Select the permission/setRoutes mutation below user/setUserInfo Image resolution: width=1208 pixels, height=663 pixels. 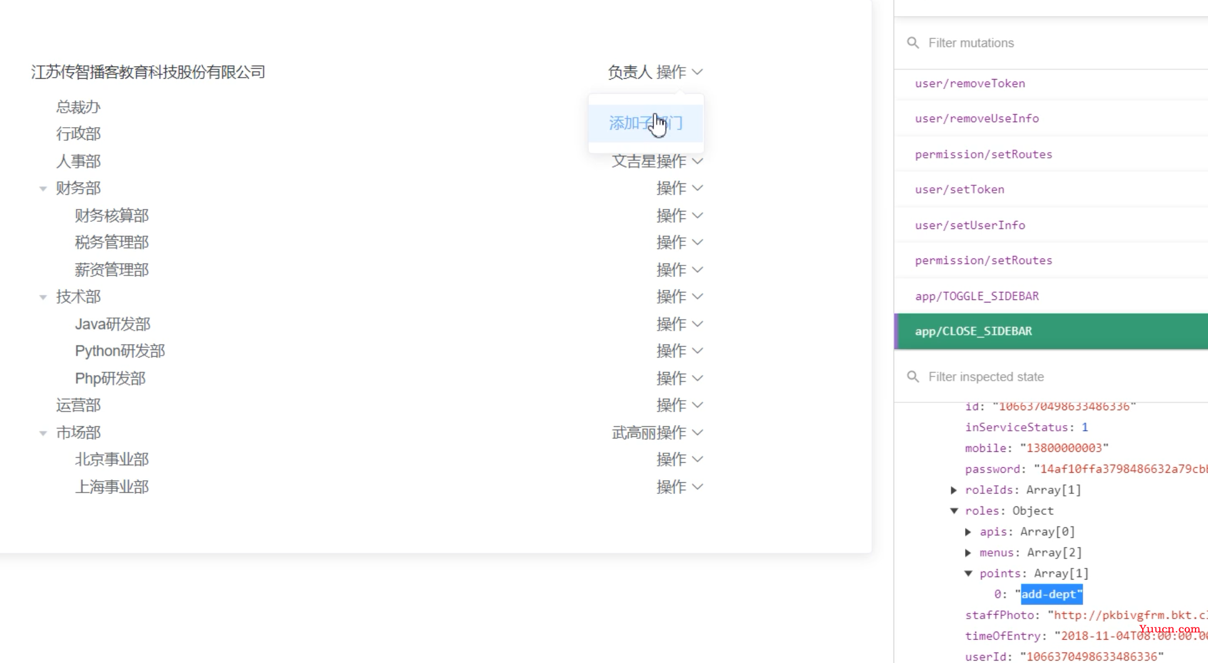(1051, 260)
